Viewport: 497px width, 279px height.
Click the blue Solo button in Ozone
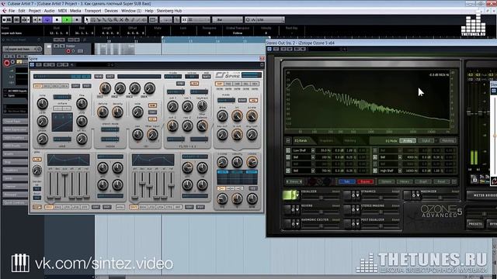coord(346,181)
